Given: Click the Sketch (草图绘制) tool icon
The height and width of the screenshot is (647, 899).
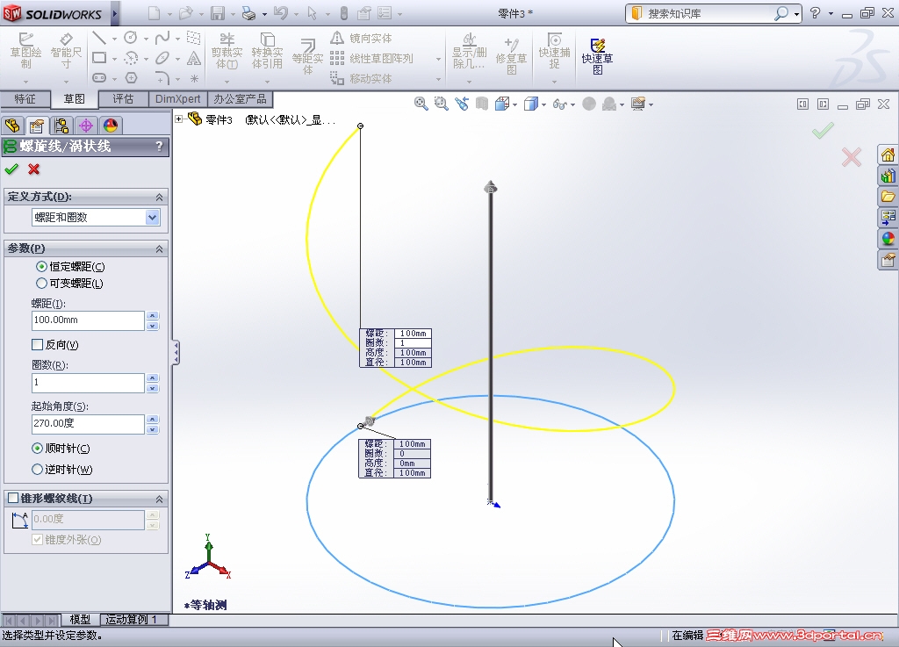Looking at the screenshot, I should pos(25,50).
